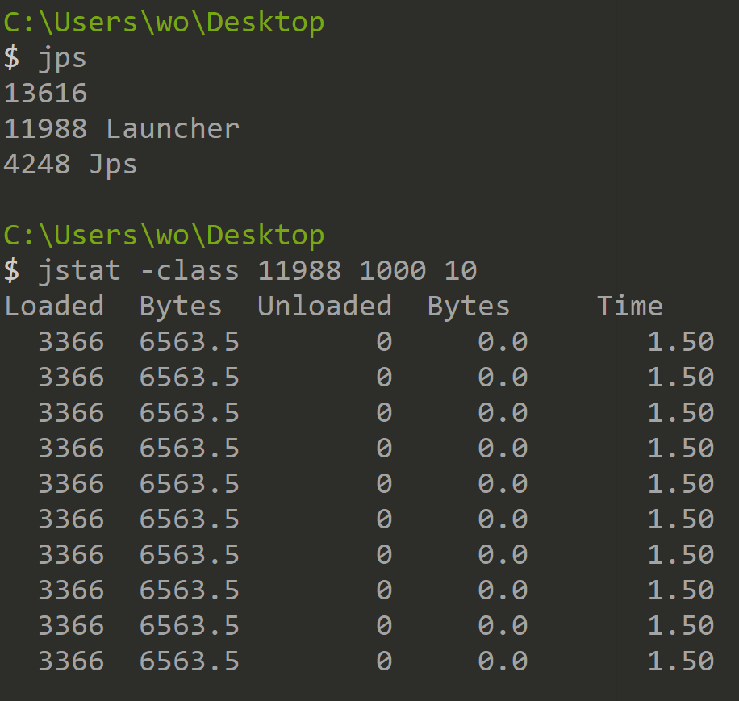Click 11988 in the jstat command
The height and width of the screenshot is (701, 739).
point(299,271)
